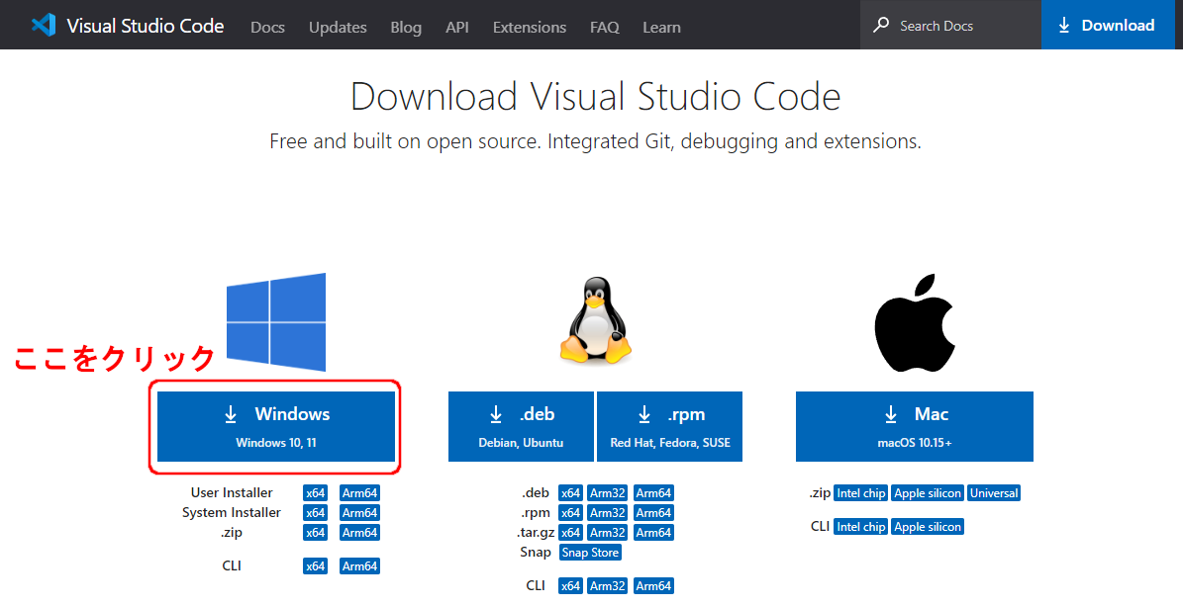
Task: Download for Mac macOS 10.15+
Action: (915, 426)
